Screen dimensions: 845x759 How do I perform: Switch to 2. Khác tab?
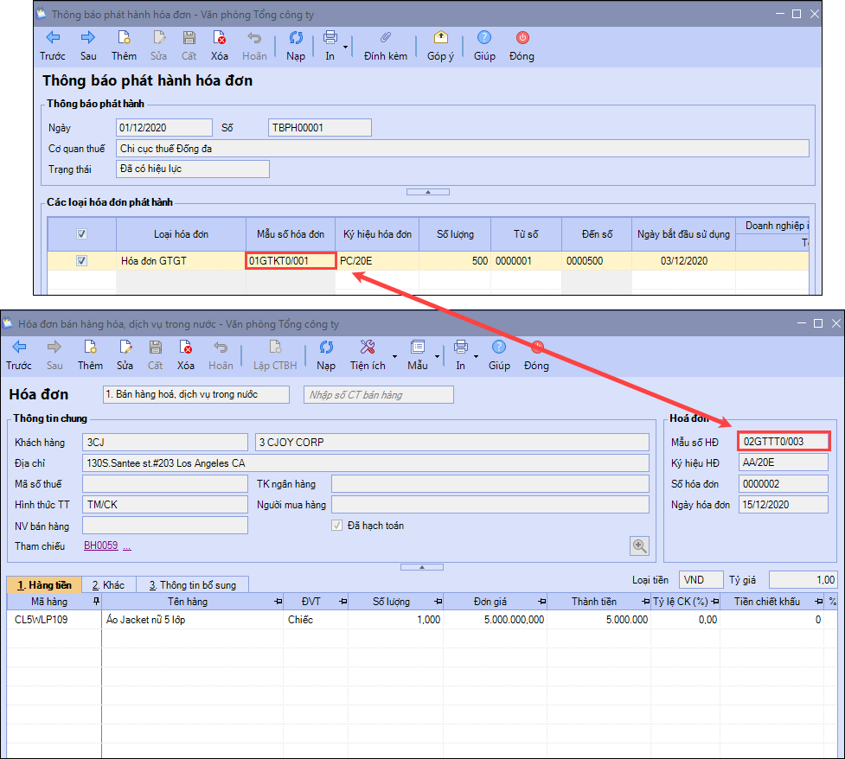pos(108,585)
